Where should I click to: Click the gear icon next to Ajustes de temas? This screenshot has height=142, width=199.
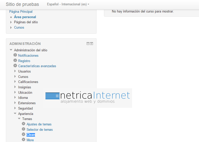[x=24, y=124]
